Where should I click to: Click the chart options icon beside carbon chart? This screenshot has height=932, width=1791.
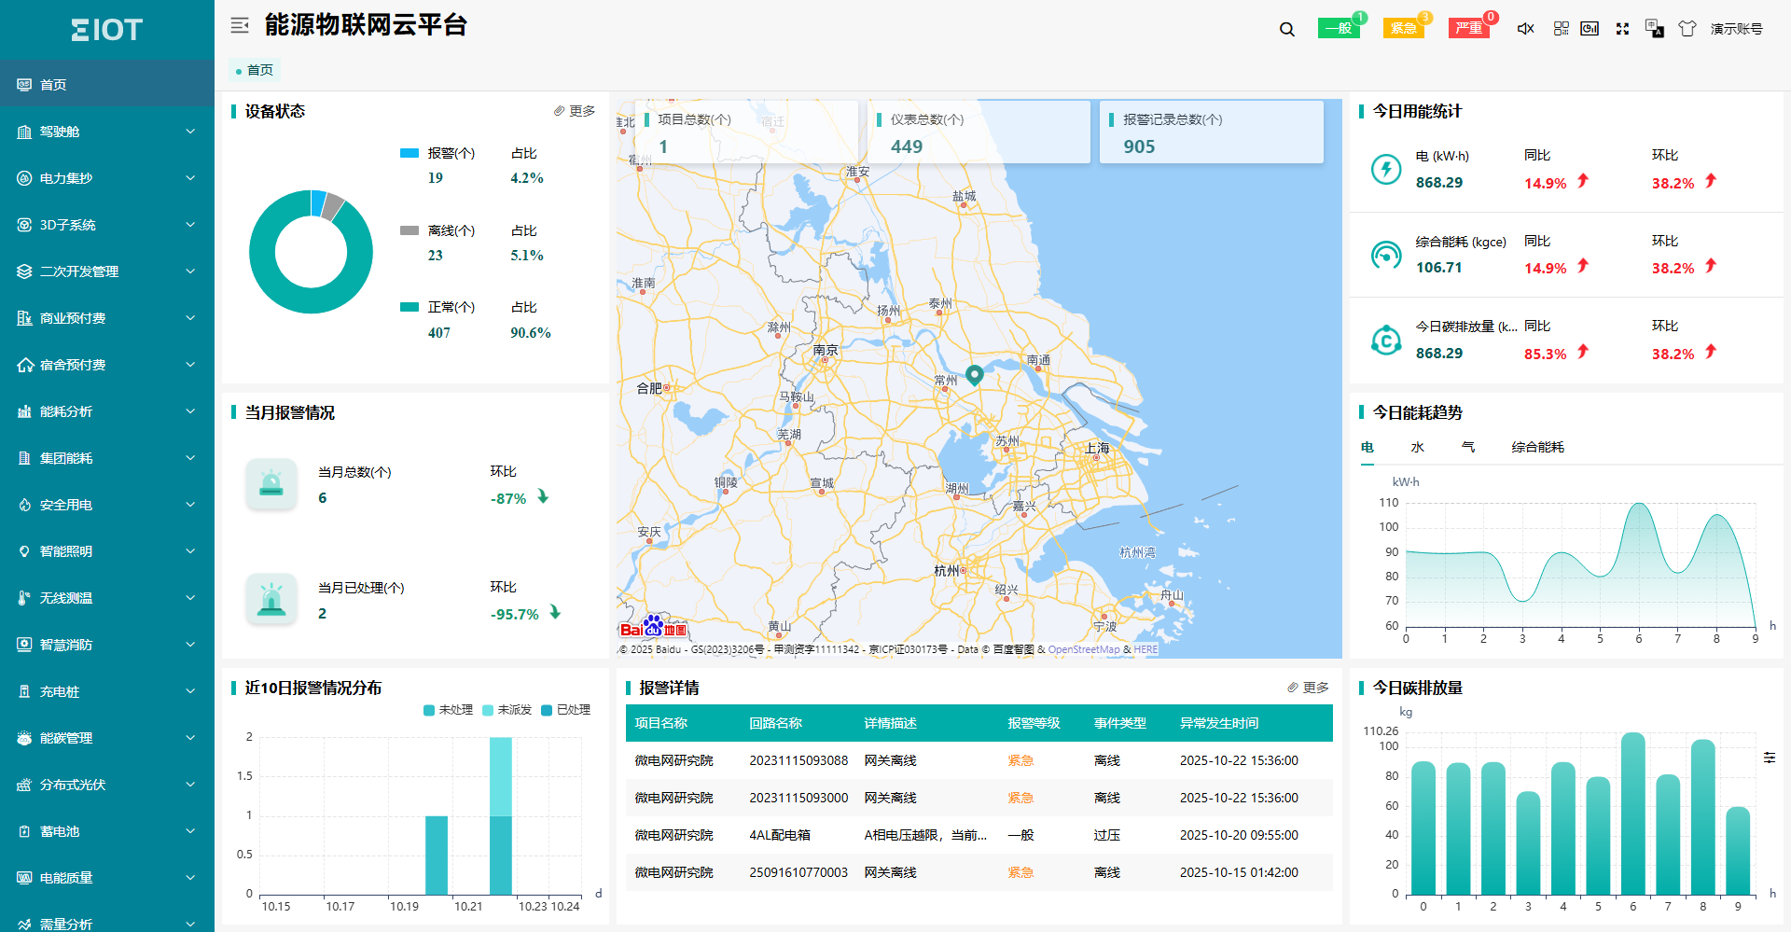1769,758
